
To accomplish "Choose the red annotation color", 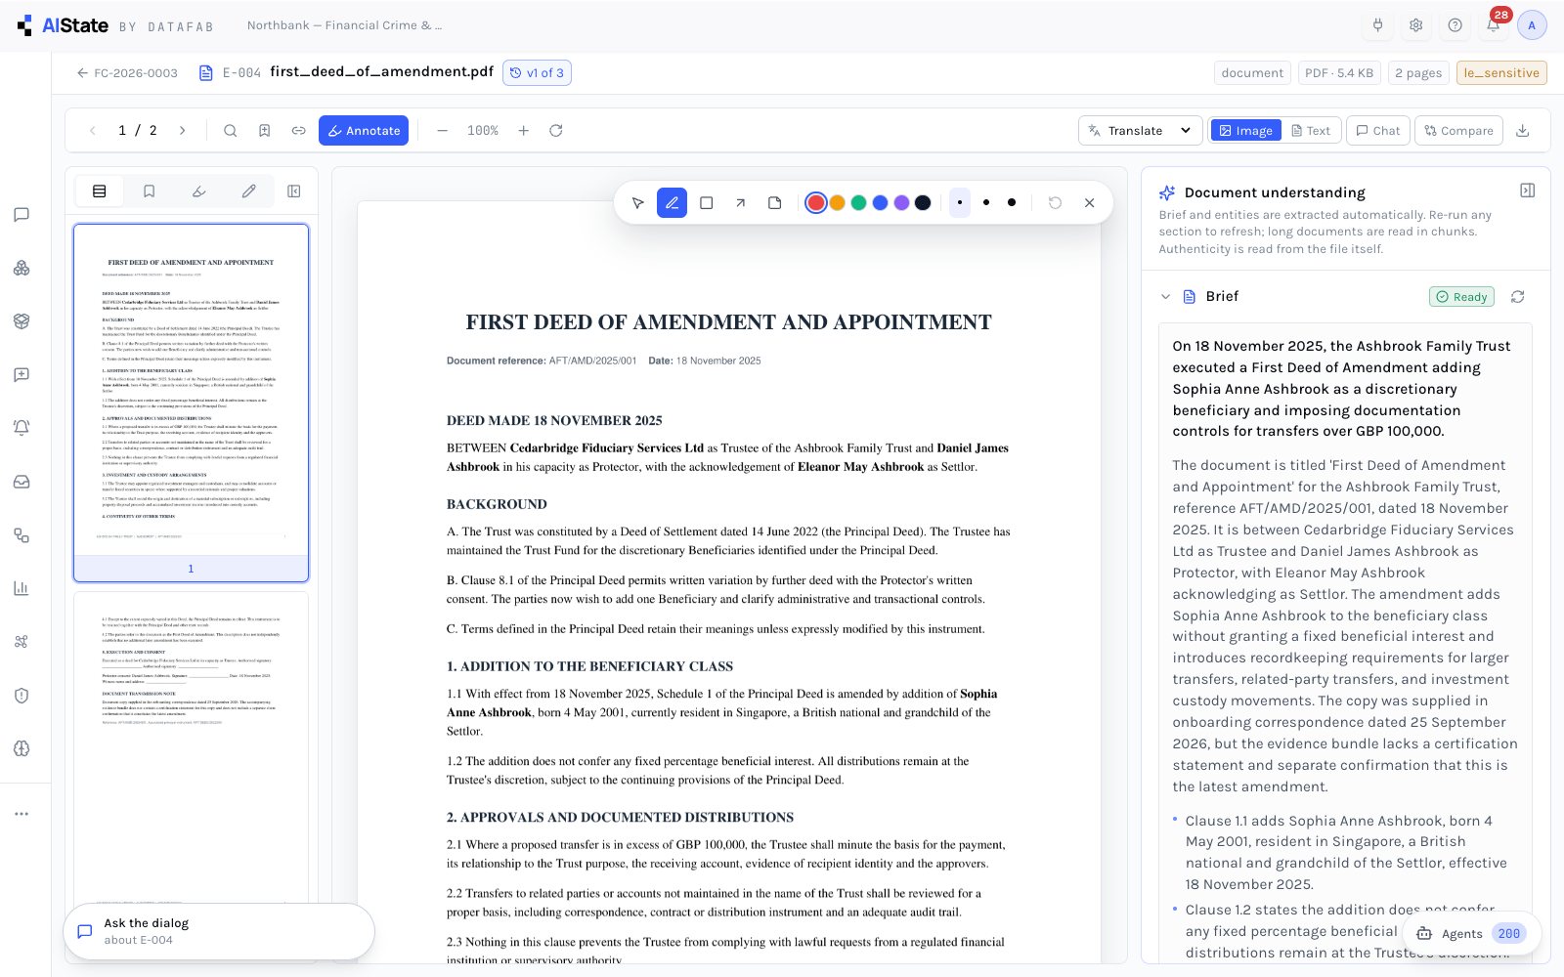I will [x=815, y=202].
